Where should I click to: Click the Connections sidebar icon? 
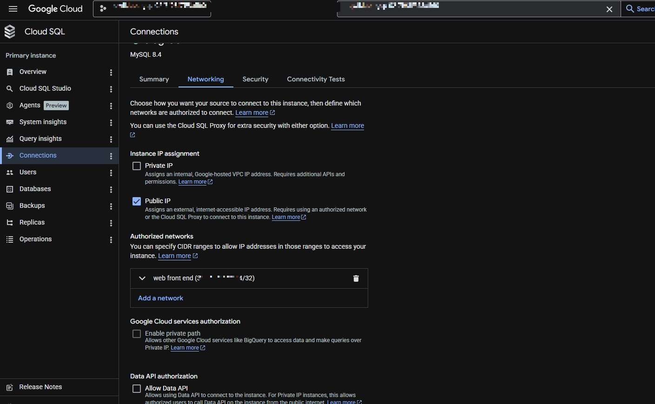point(10,156)
